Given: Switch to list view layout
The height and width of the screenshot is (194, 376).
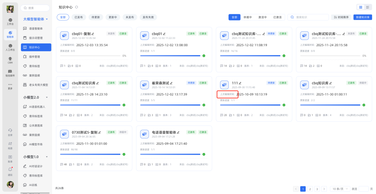Looking at the screenshot, I should tap(367, 7).
